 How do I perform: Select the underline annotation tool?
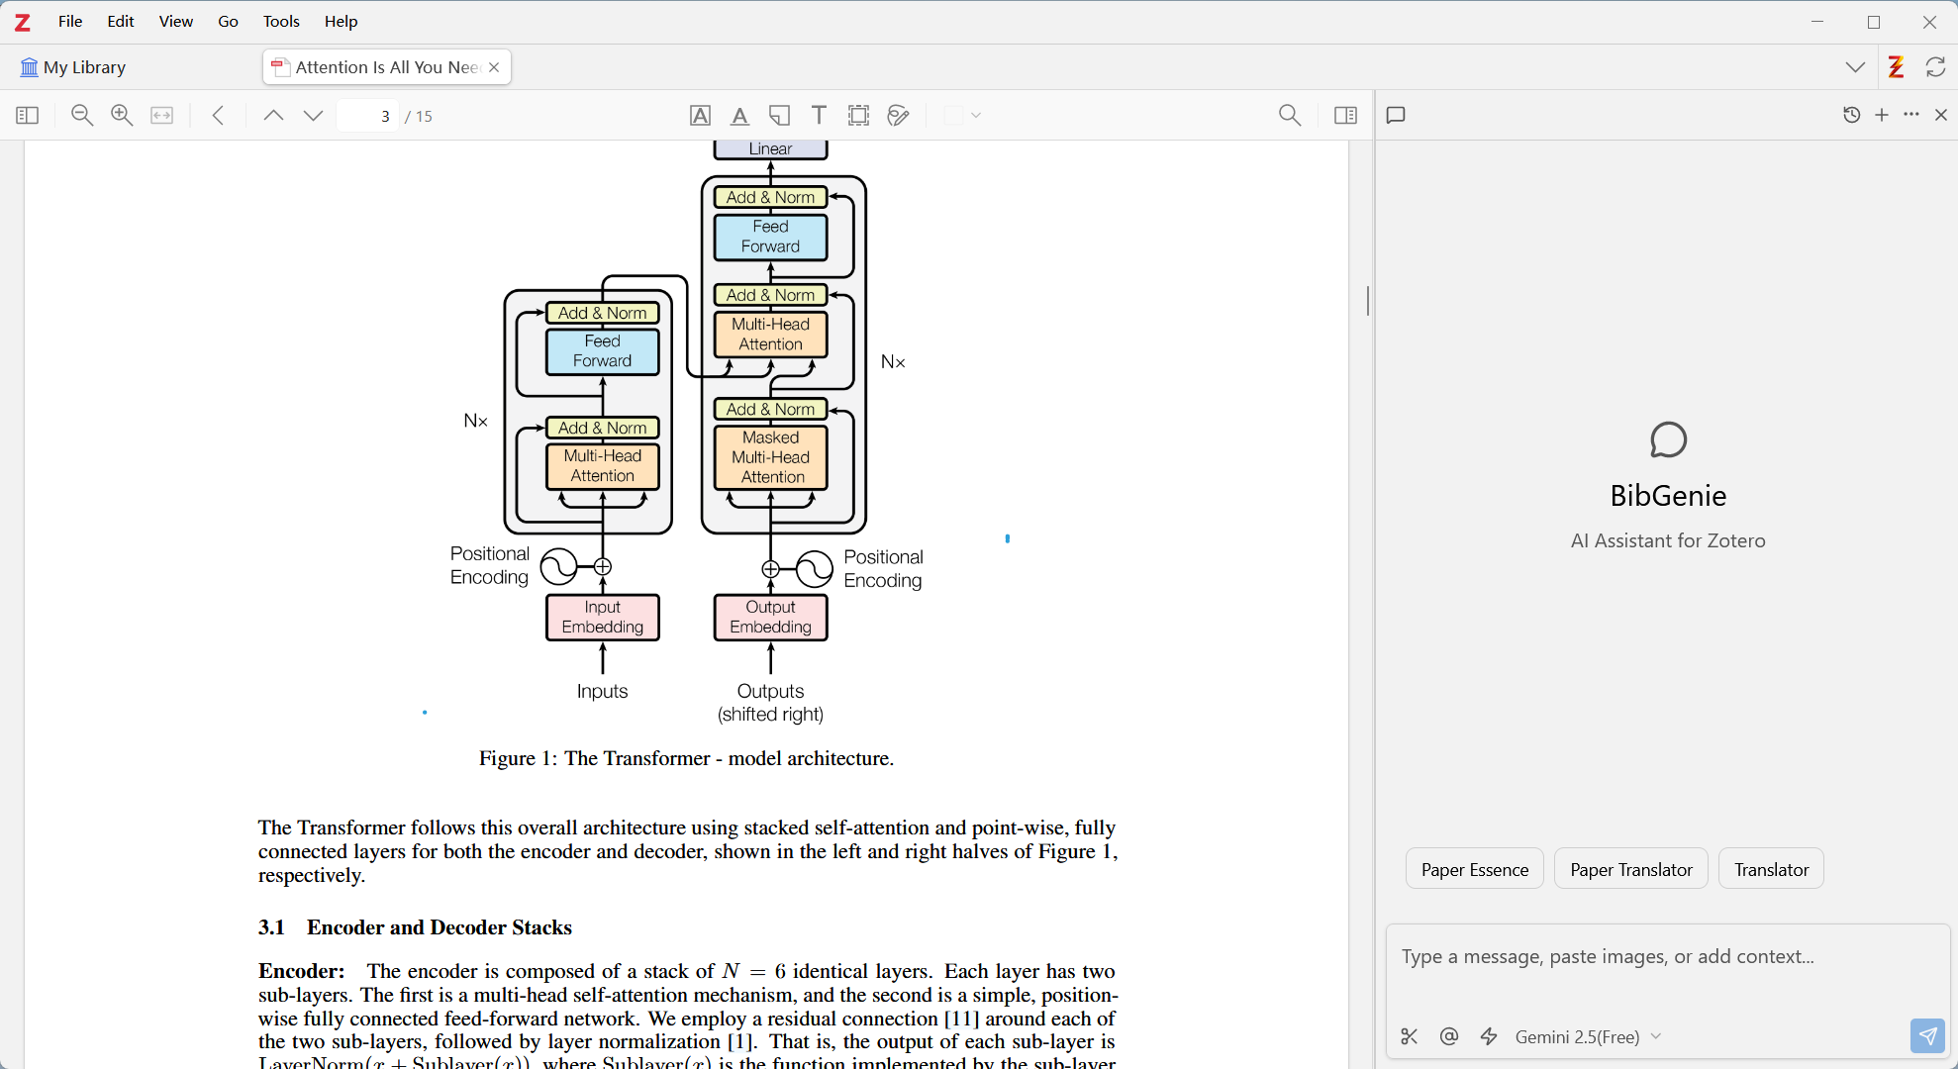coord(739,115)
